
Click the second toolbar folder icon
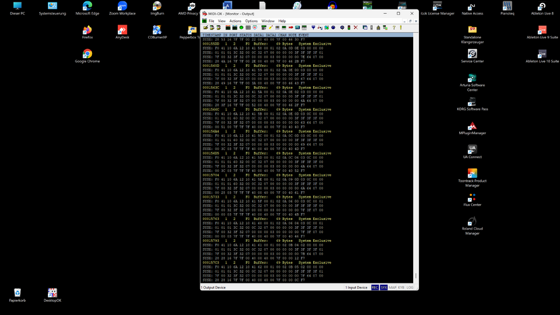(212, 28)
